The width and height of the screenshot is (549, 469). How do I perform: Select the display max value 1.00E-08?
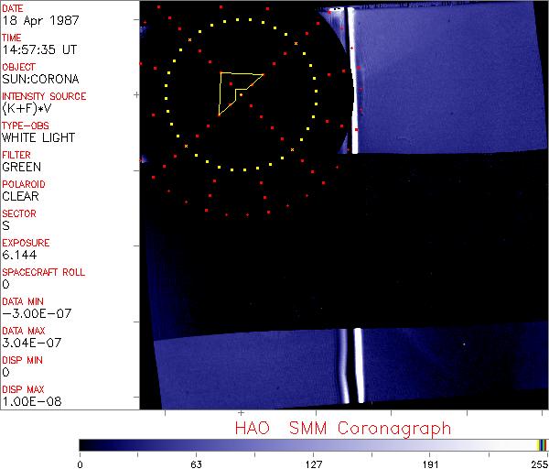[29, 401]
